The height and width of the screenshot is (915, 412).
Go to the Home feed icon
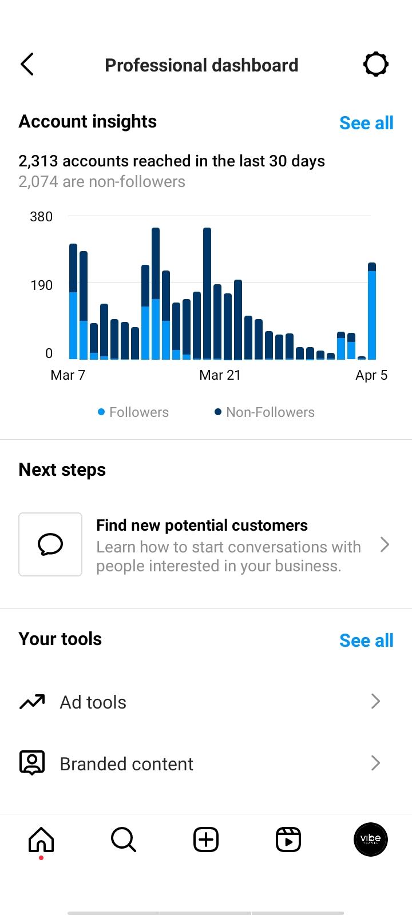click(x=41, y=840)
